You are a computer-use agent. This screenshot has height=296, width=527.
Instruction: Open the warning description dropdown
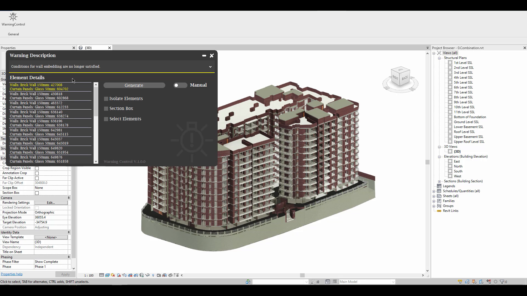click(x=210, y=67)
